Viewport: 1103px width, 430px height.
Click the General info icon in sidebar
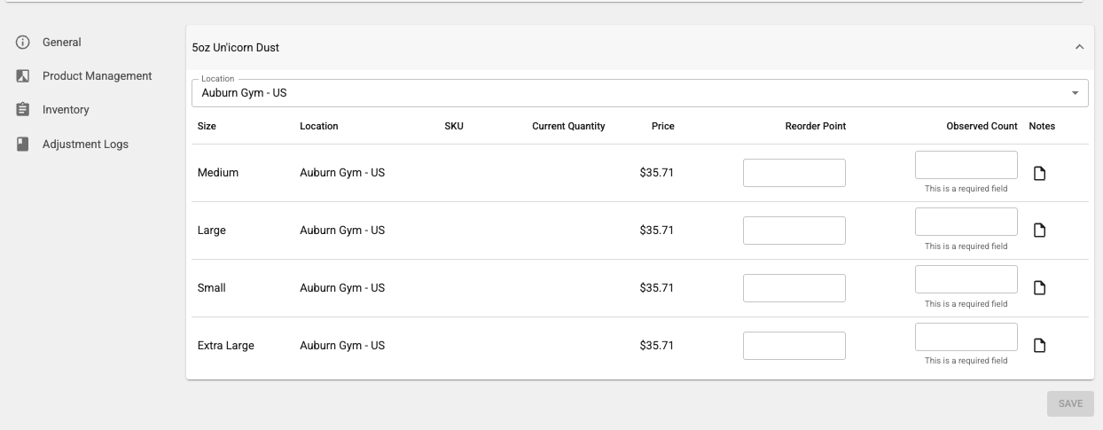pyautogui.click(x=23, y=43)
